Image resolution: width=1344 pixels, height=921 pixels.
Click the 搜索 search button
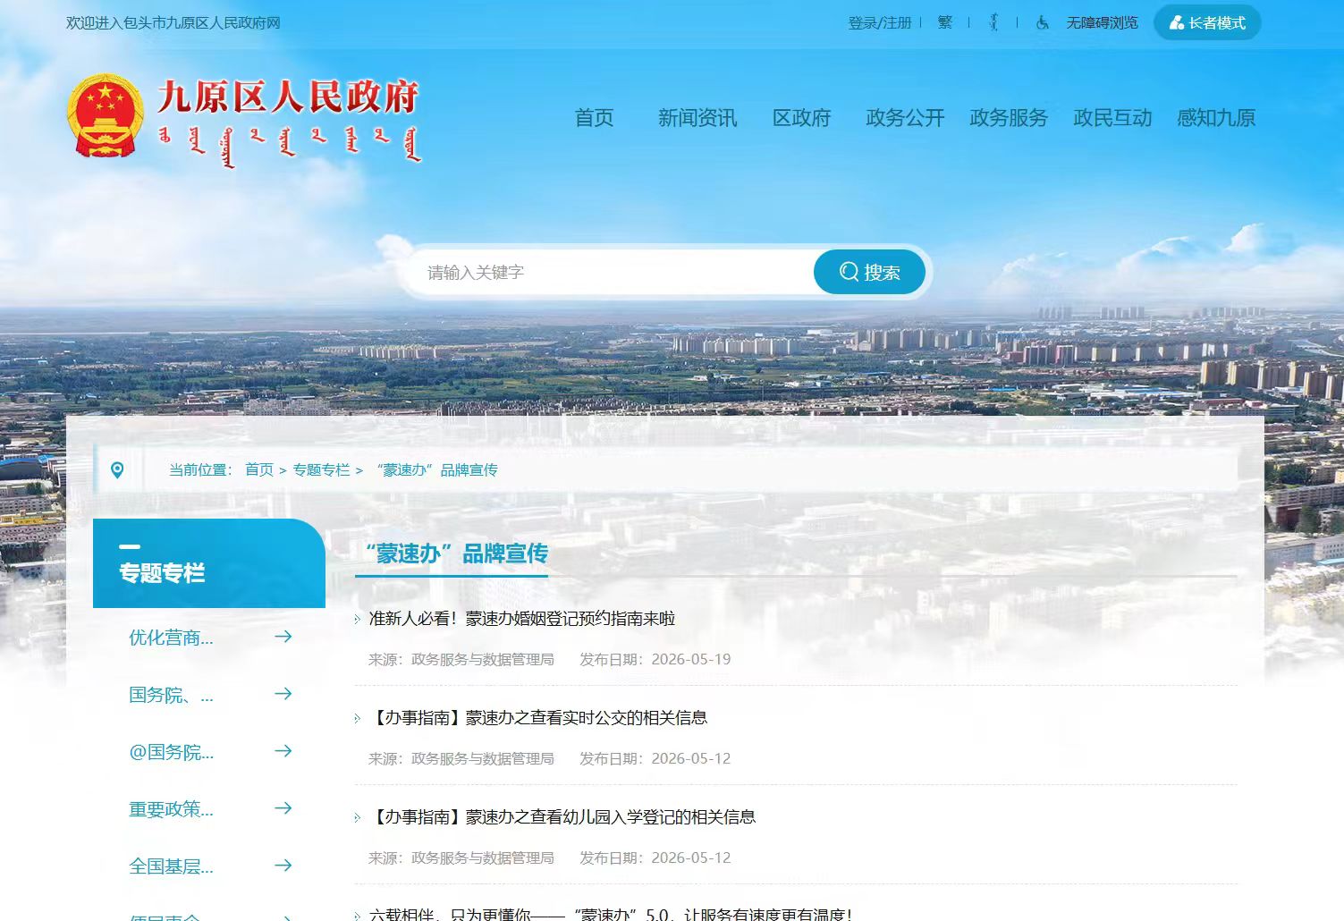(x=869, y=272)
